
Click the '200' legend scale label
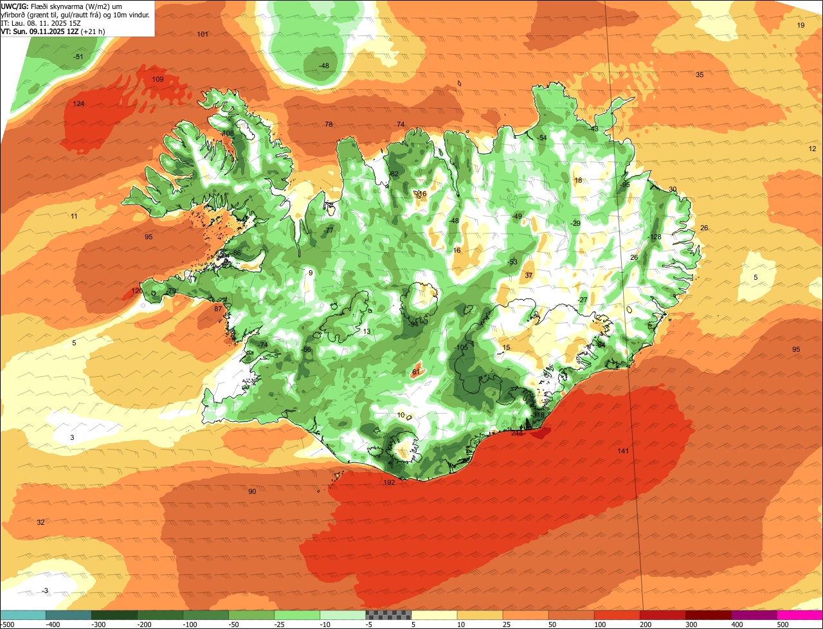pos(646,624)
